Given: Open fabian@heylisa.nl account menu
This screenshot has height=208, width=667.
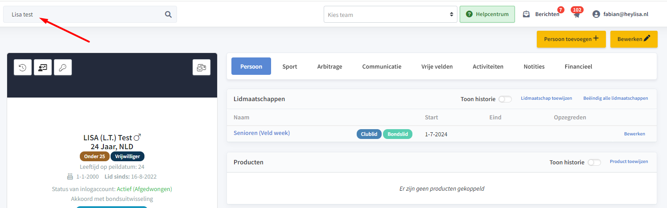Looking at the screenshot, I should [626, 14].
